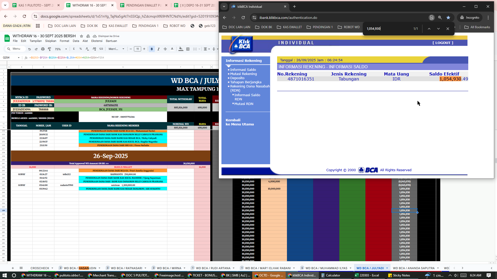Redo action in Sheets toolbar
Viewport: 497px width, 279px height.
(36, 49)
